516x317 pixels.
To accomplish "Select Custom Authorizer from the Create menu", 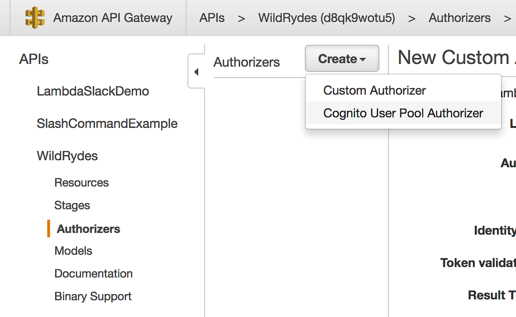I will coord(373,90).
